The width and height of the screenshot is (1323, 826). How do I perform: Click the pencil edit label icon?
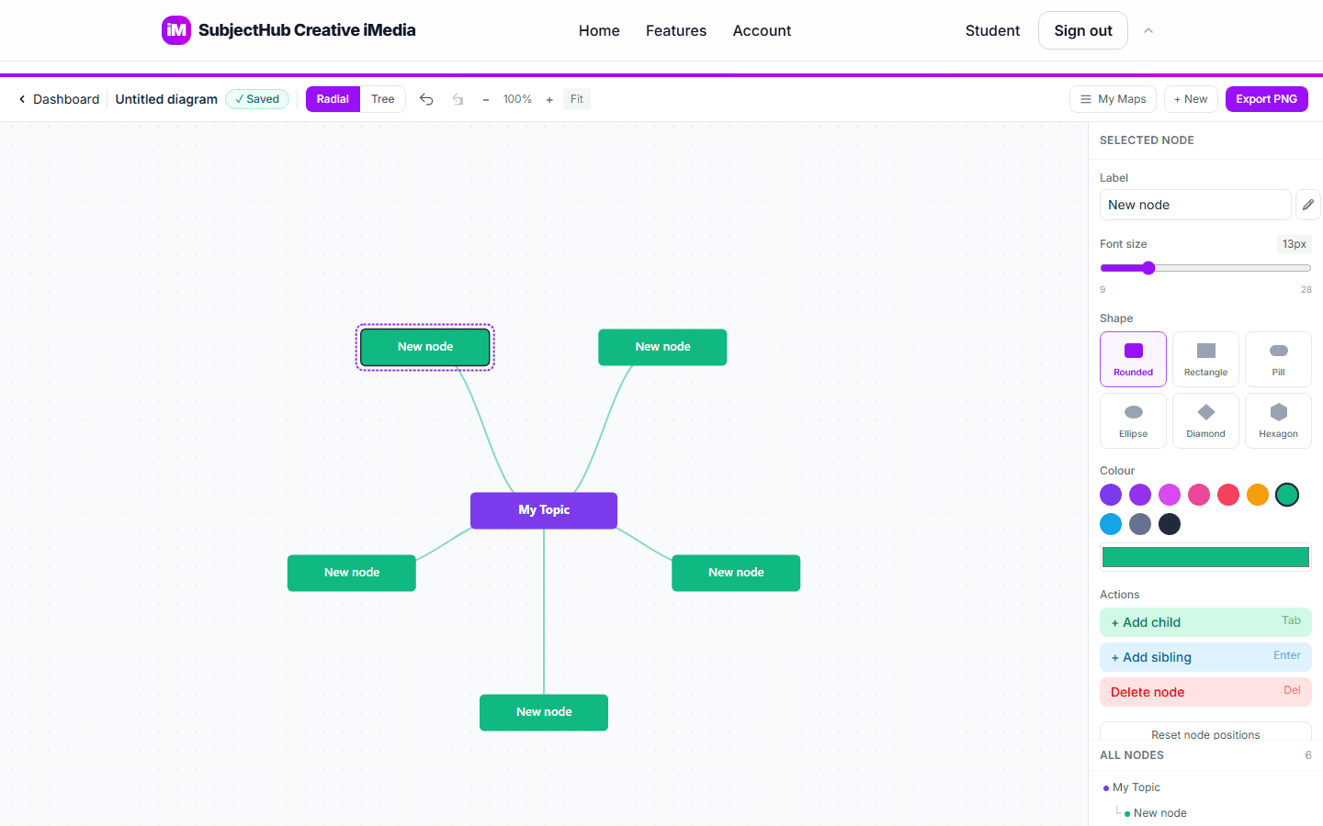point(1307,205)
